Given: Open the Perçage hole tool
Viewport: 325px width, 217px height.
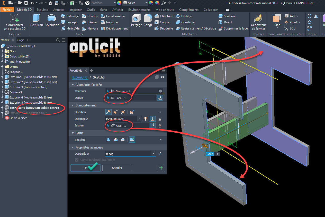Looking at the screenshot, I should click(137, 20).
